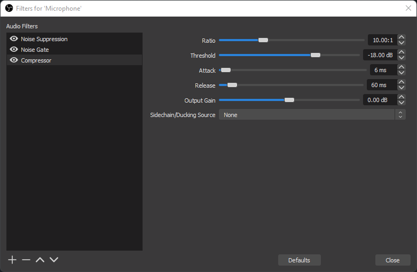Move selected filter up in the list

[40, 260]
